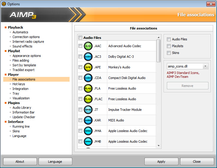Click the AIMP3 logo in header
This screenshot has width=217, height=168.
[23, 15]
